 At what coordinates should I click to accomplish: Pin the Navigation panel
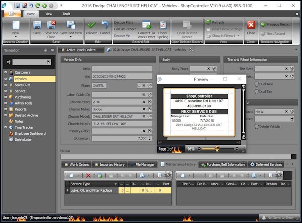(x=45, y=50)
